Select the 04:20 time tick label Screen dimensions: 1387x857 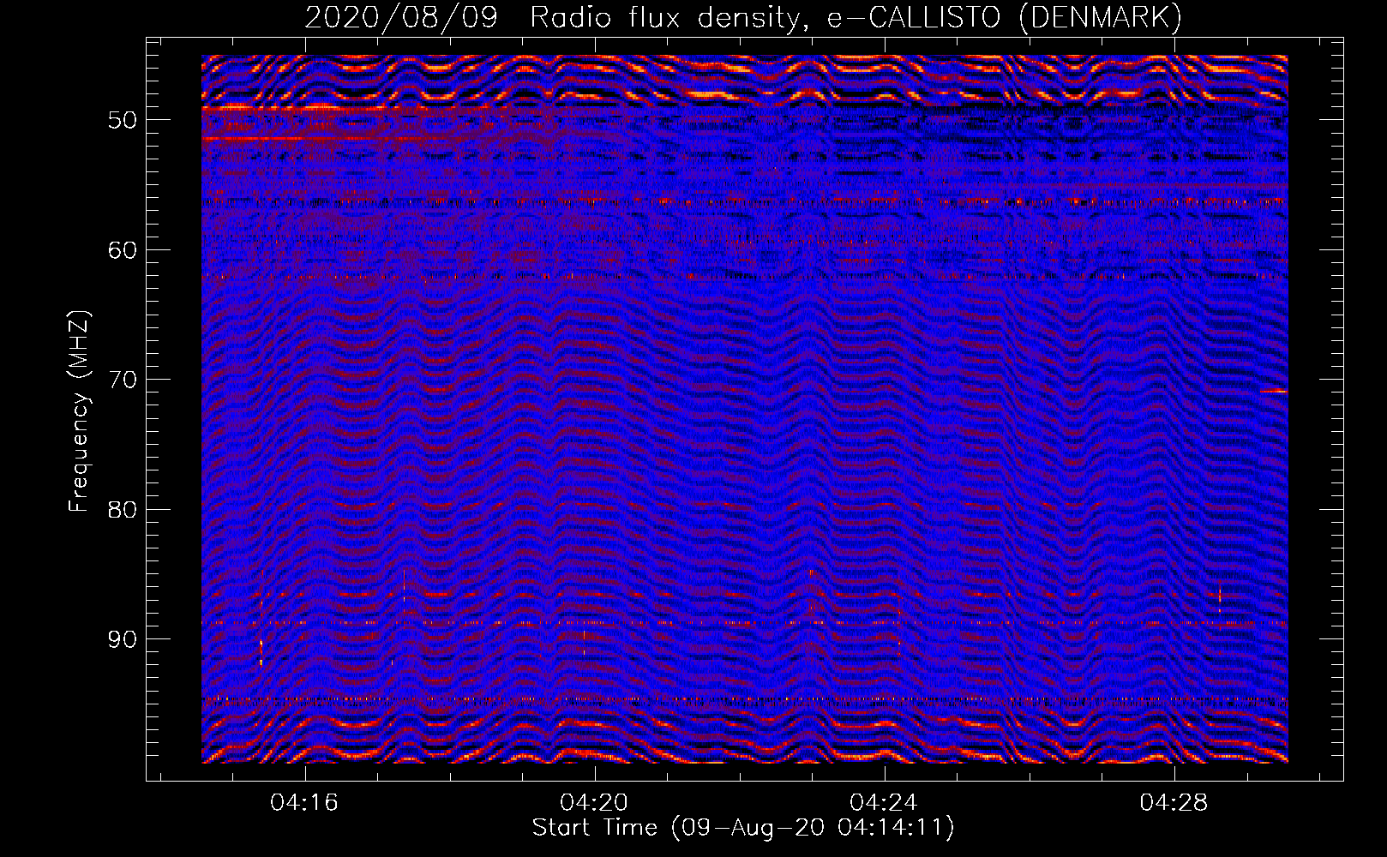594,803
